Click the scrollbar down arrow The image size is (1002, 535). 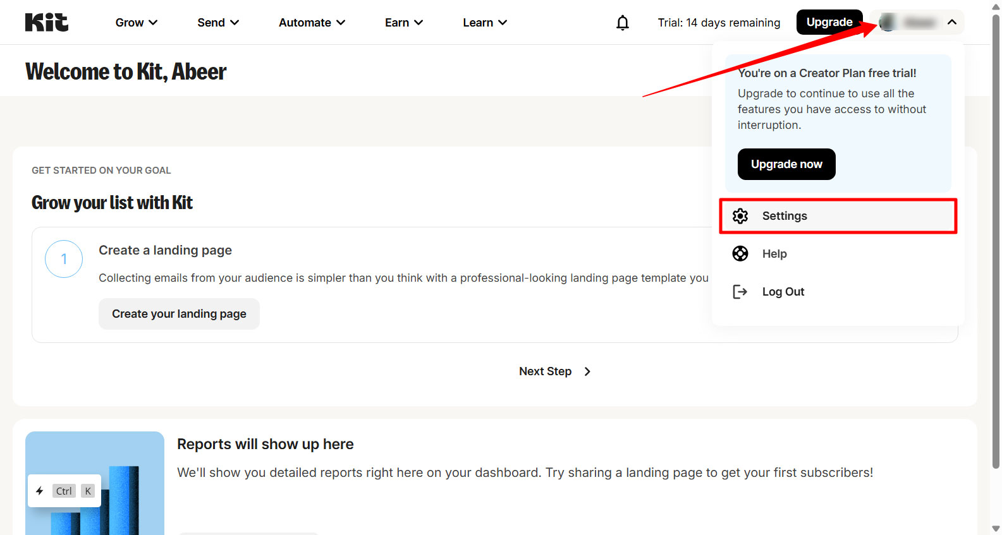[x=996, y=529]
